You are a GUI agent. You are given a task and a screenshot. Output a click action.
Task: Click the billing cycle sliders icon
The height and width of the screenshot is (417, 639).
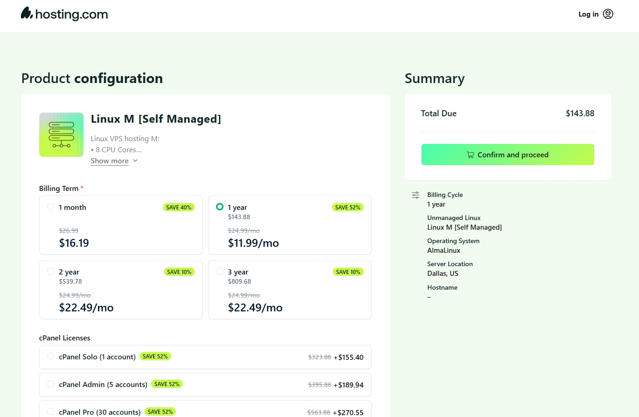416,195
